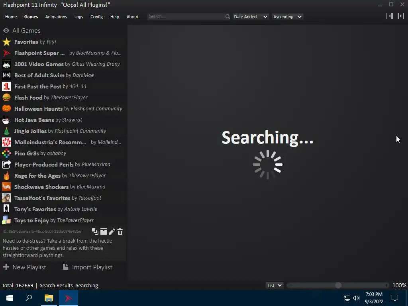This screenshot has height=306, width=408.
Task: Click the Best of Adult Swim [as] icon
Action: pos(6,75)
